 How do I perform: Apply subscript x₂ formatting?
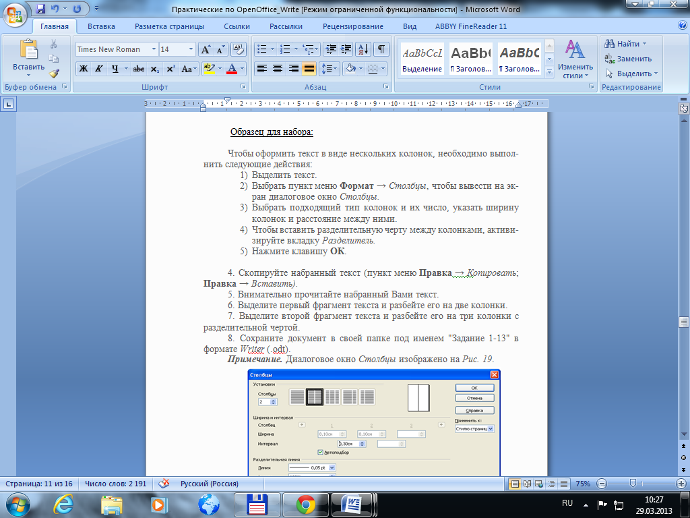pos(154,69)
